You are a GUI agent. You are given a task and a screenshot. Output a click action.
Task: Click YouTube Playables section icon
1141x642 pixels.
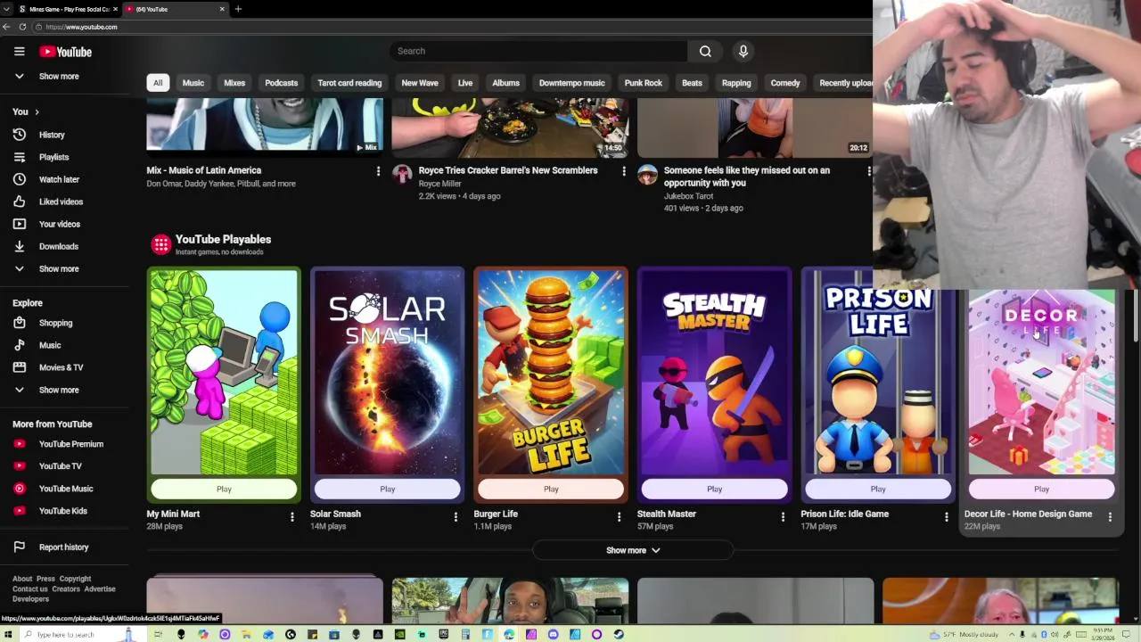pyautogui.click(x=160, y=244)
